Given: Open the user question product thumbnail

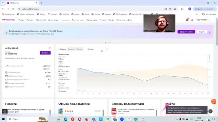Looking at the screenshot, I should click(x=114, y=111).
